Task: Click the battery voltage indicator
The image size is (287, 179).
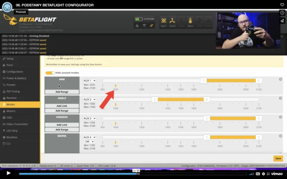Action: [144, 19]
